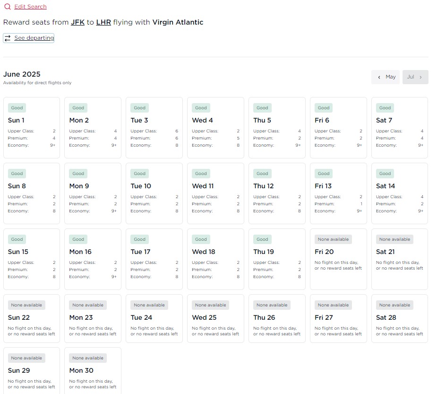Change the LHR destination airport
This screenshot has height=394, width=437.
[x=103, y=22]
